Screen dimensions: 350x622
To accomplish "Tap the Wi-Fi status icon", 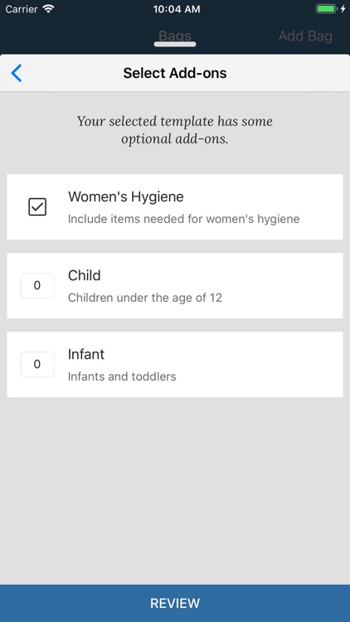I will (48, 9).
